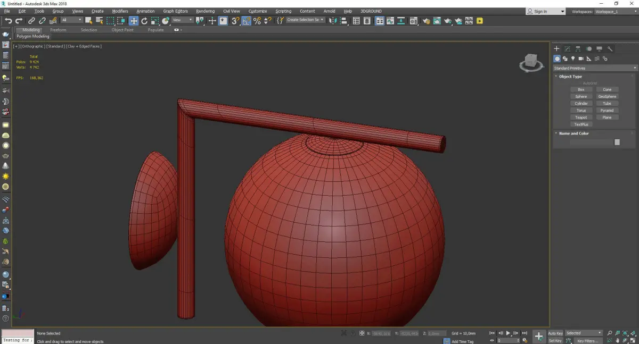
Task: Toggle the Spinner Snap button
Action: pyautogui.click(x=268, y=21)
